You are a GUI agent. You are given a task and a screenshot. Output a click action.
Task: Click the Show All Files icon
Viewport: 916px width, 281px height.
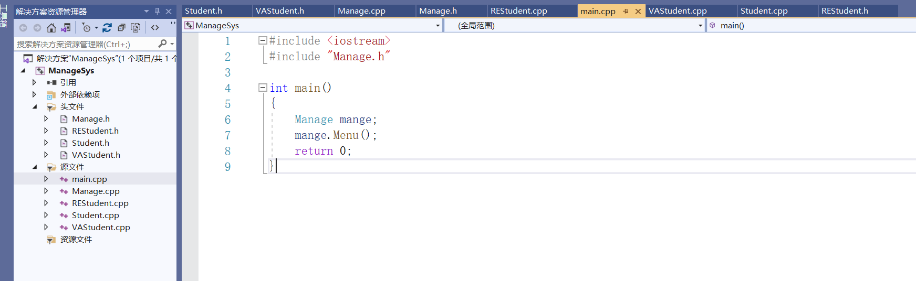point(136,28)
